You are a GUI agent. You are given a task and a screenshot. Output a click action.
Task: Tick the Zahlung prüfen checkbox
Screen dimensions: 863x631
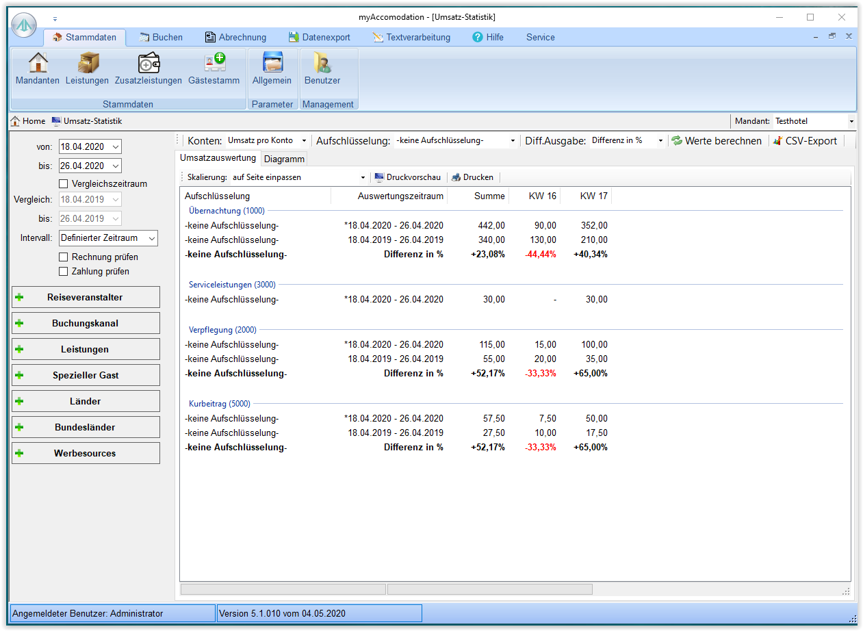click(x=64, y=271)
